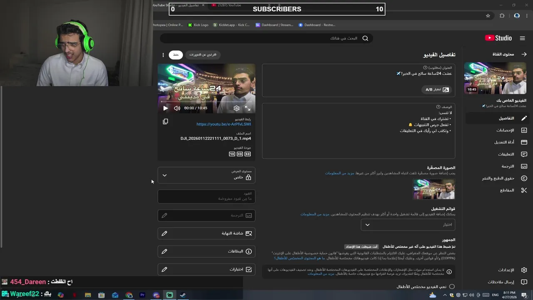Open the hamburger menu in Studio
Image resolution: width=533 pixels, height=300 pixels.
522,38
